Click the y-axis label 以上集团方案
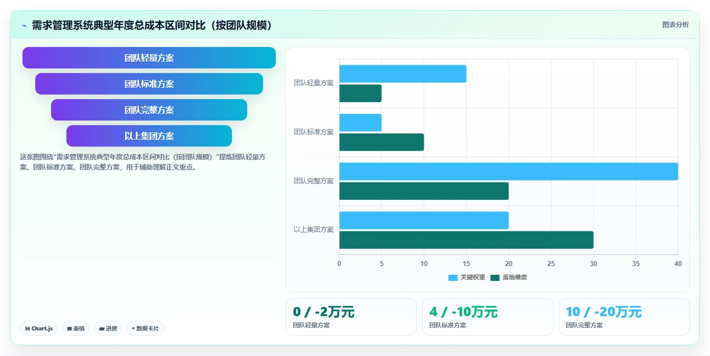The image size is (710, 356). (x=313, y=229)
